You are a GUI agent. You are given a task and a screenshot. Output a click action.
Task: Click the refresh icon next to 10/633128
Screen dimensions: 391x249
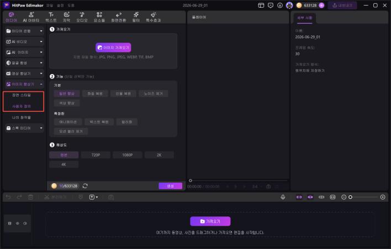coord(85,186)
